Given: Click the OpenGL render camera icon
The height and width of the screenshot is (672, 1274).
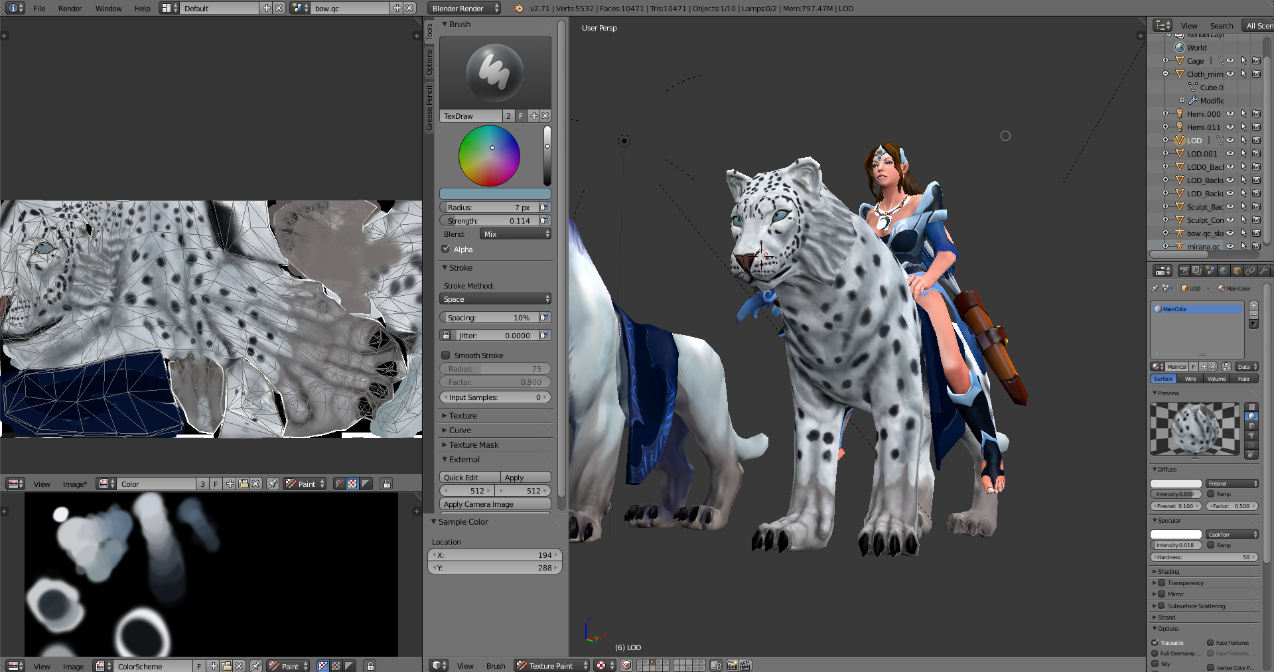Looking at the screenshot, I should click(733, 665).
